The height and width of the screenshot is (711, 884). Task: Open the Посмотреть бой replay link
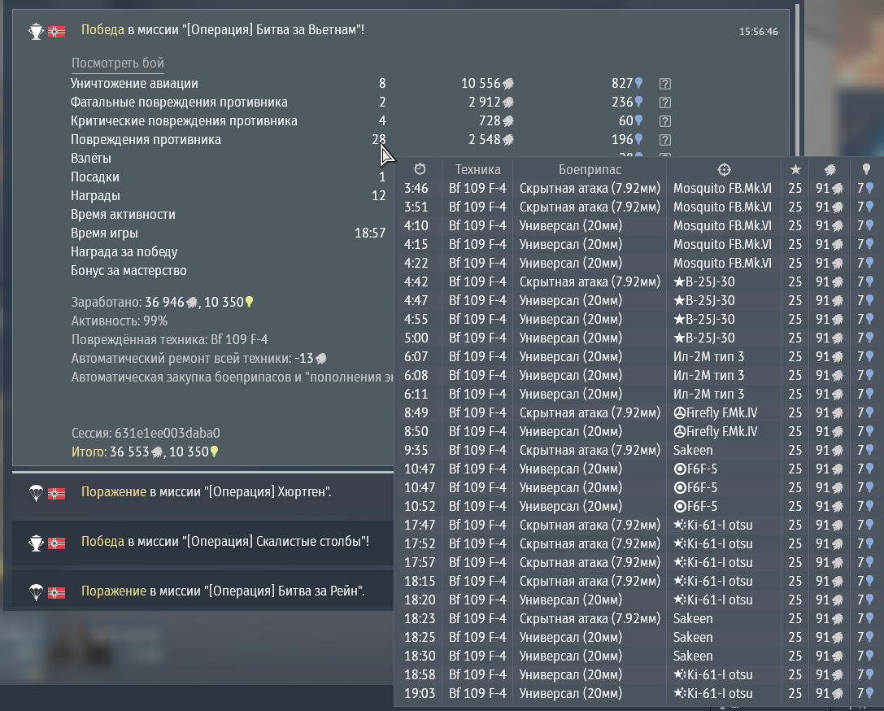click(117, 63)
